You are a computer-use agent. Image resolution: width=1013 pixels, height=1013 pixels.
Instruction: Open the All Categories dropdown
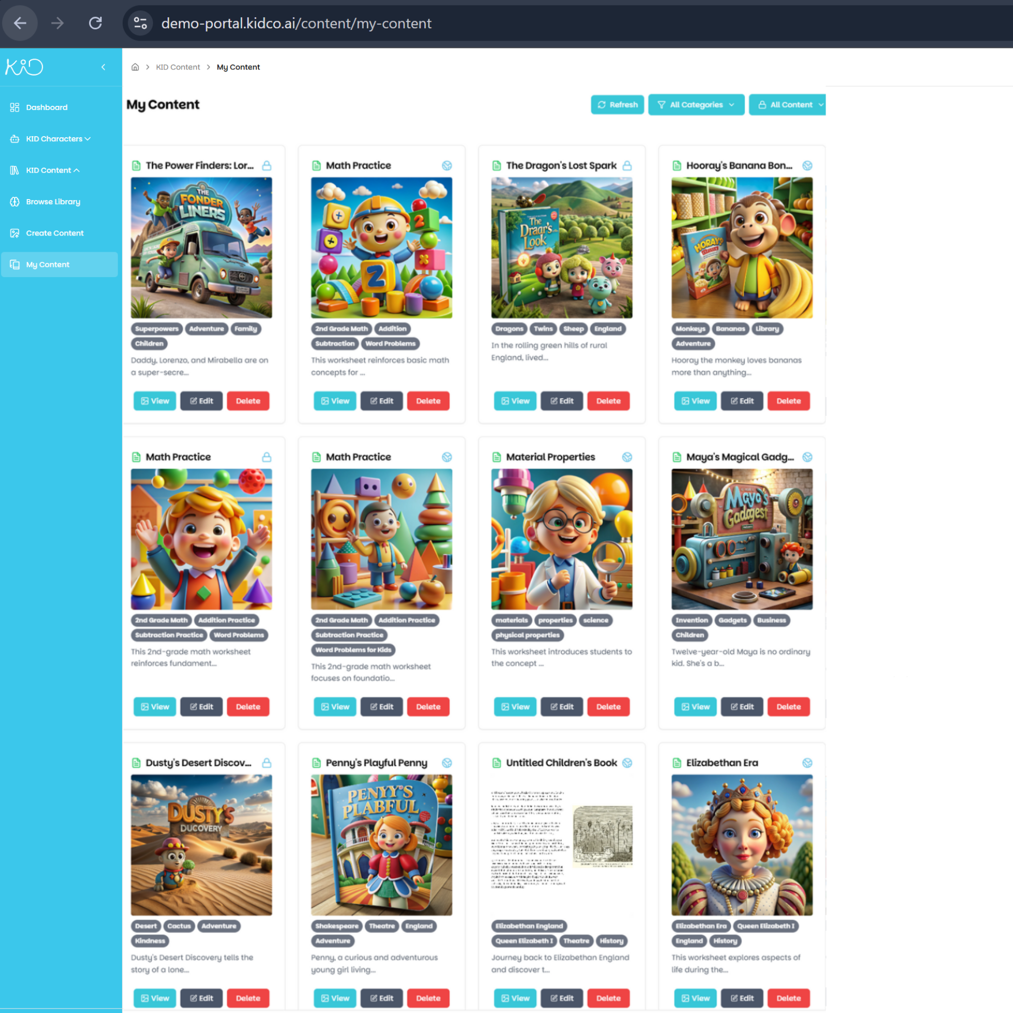click(696, 105)
